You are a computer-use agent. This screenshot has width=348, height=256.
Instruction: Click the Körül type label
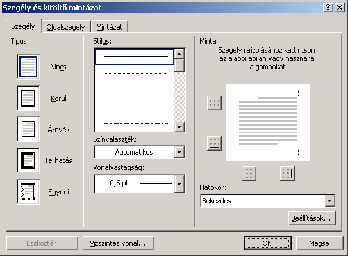click(x=58, y=98)
